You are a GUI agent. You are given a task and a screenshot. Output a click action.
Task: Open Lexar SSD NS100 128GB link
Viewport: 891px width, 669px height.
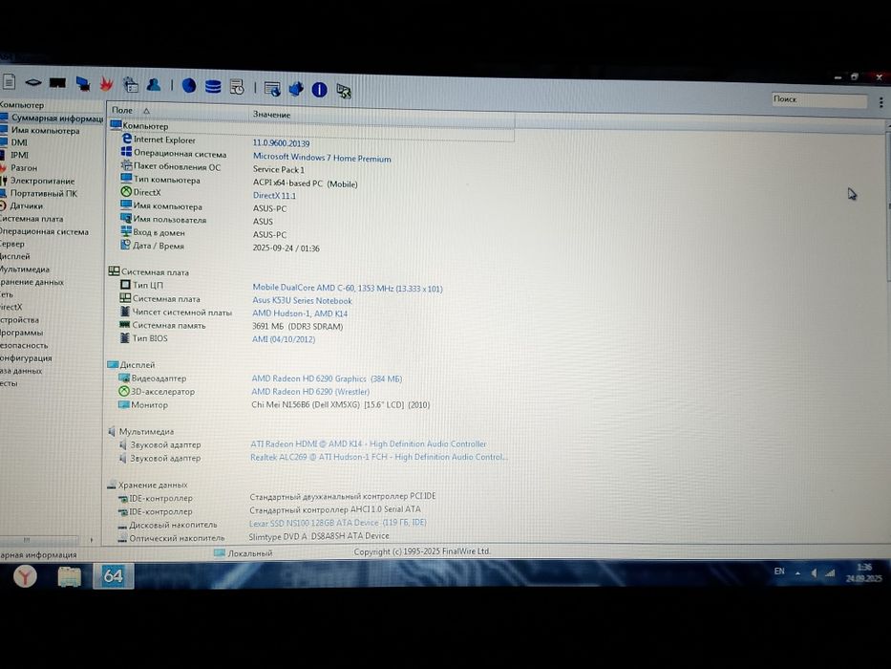(x=338, y=523)
